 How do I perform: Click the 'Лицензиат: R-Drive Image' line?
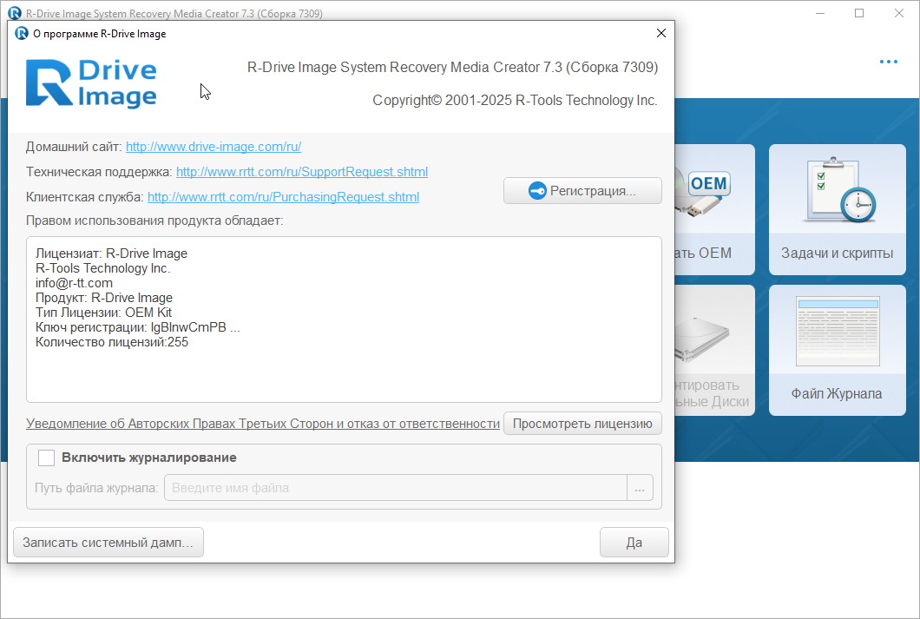coord(111,254)
